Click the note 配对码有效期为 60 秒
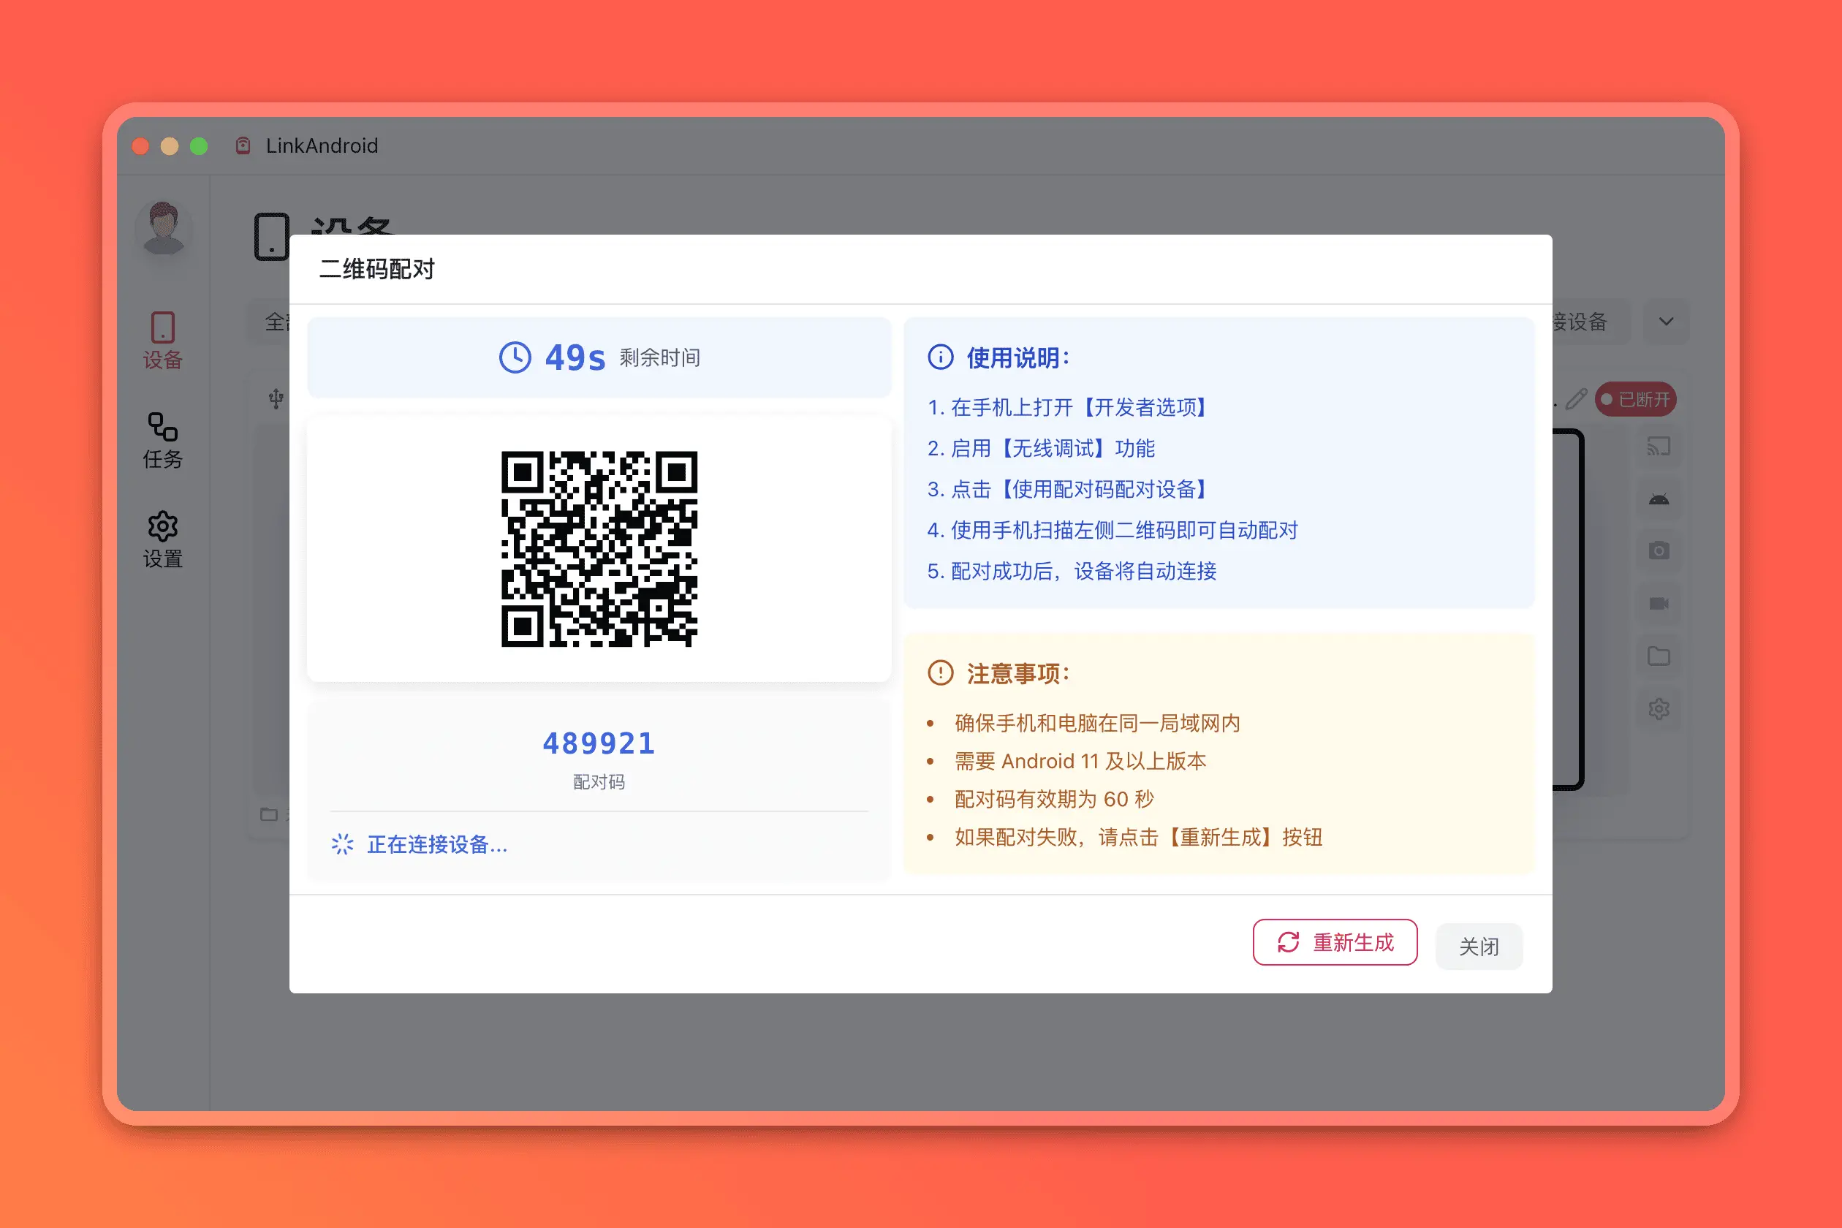Viewport: 1842px width, 1228px height. tap(1054, 799)
